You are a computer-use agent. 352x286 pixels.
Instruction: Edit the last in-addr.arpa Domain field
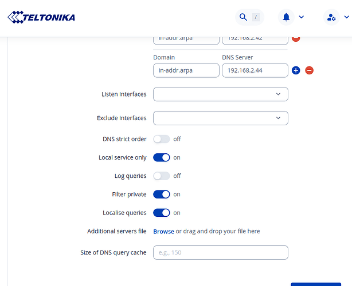tap(186, 70)
